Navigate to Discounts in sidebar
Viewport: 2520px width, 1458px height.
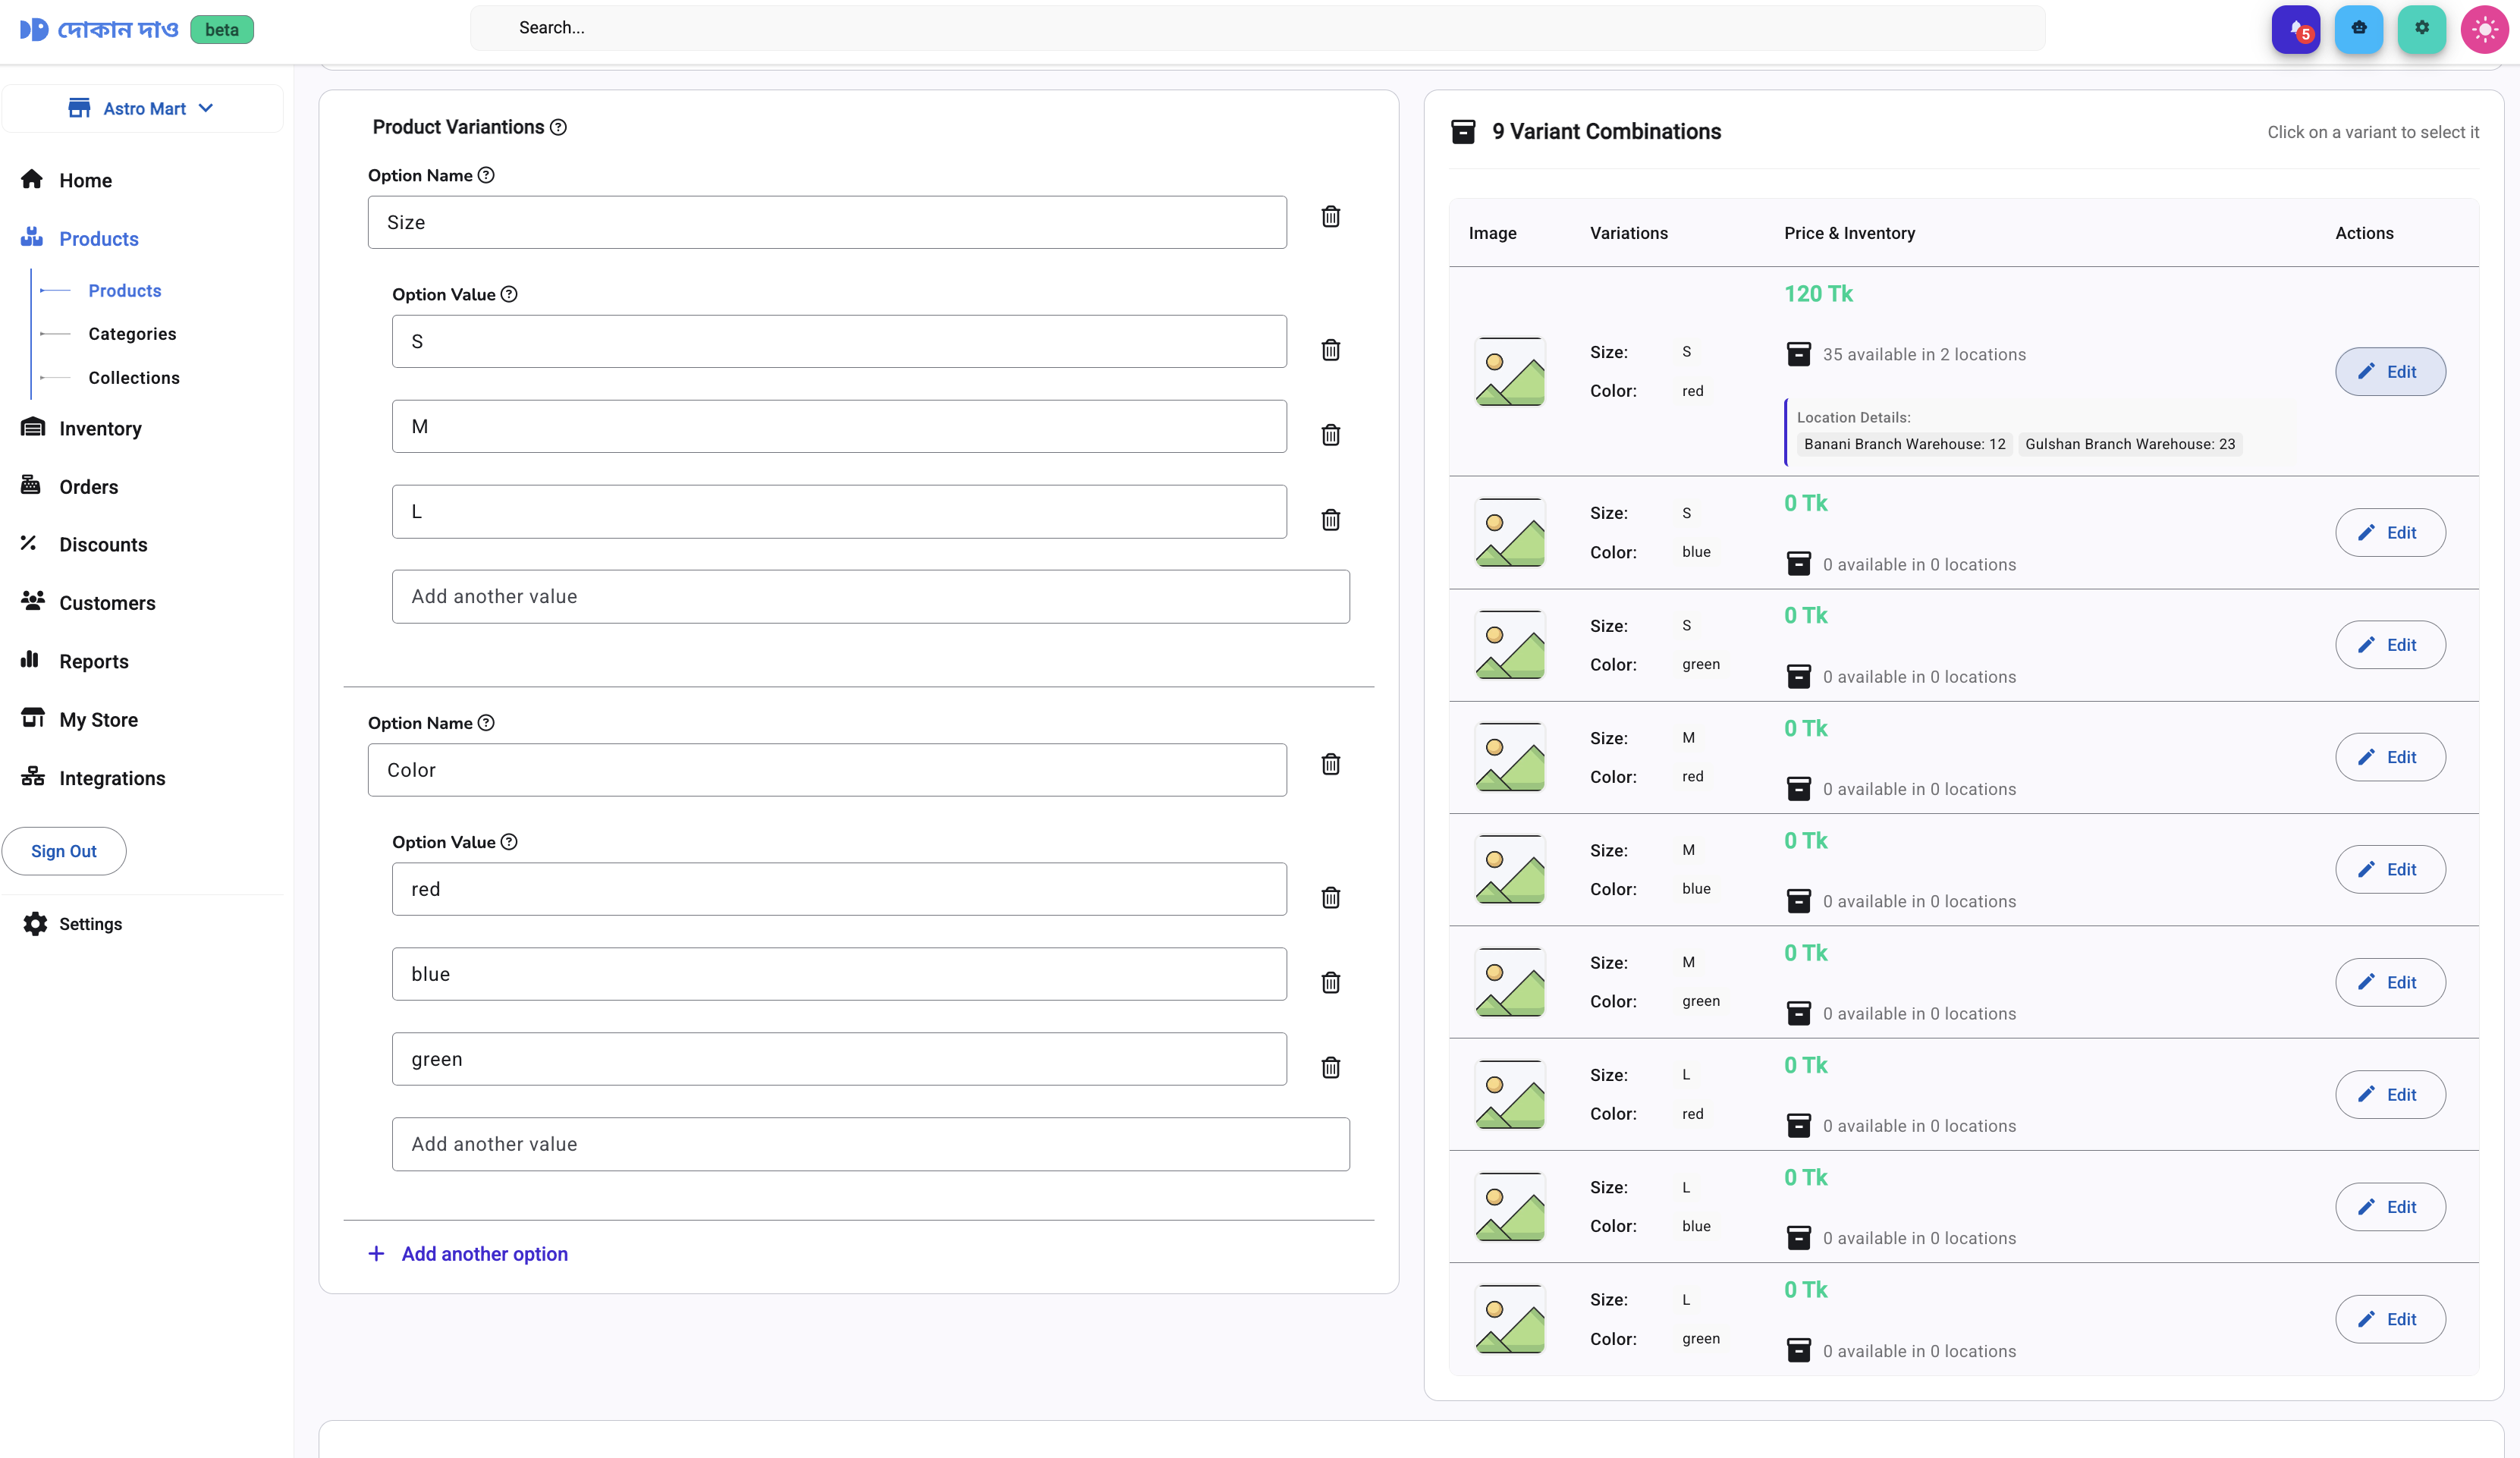(103, 544)
